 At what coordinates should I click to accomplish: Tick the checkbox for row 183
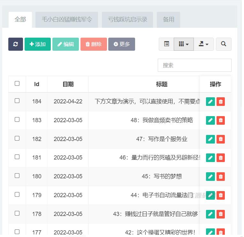point(17,120)
